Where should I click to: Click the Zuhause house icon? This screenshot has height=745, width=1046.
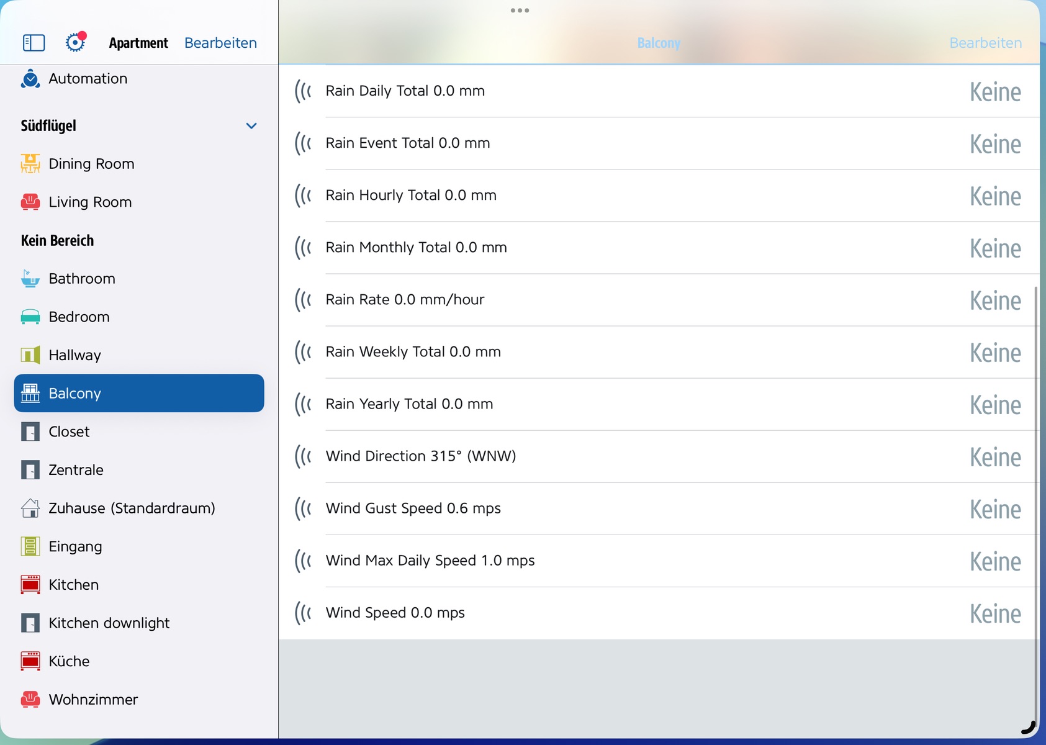(x=30, y=508)
